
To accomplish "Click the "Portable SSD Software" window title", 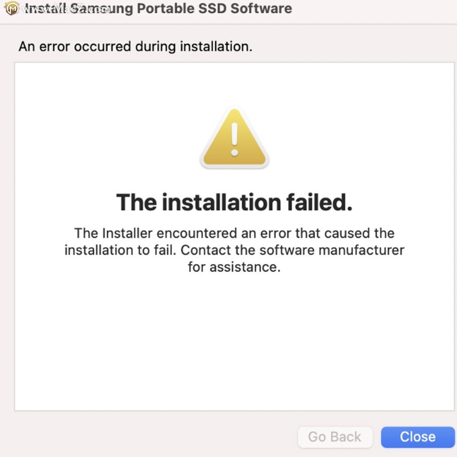I will pos(214,8).
